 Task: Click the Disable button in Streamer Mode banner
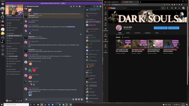pos(63,3)
